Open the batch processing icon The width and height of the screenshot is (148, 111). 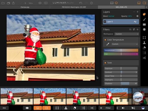click(x=8, y=3)
